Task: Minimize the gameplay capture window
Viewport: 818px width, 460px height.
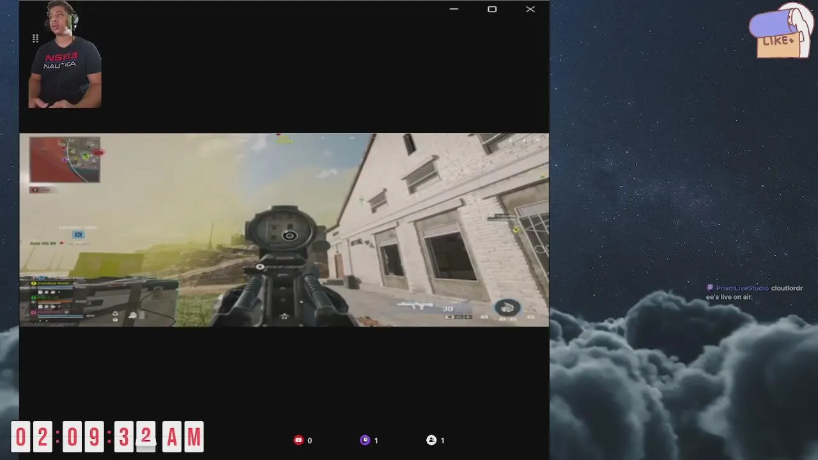Action: [x=454, y=9]
